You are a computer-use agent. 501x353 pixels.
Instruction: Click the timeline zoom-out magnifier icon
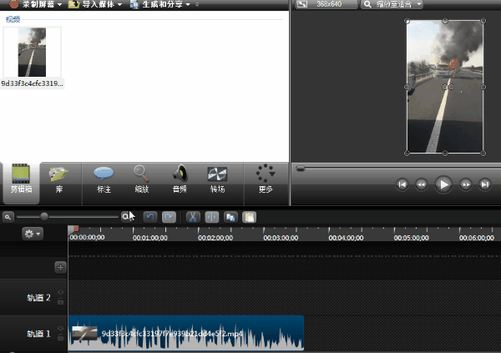coord(8,217)
